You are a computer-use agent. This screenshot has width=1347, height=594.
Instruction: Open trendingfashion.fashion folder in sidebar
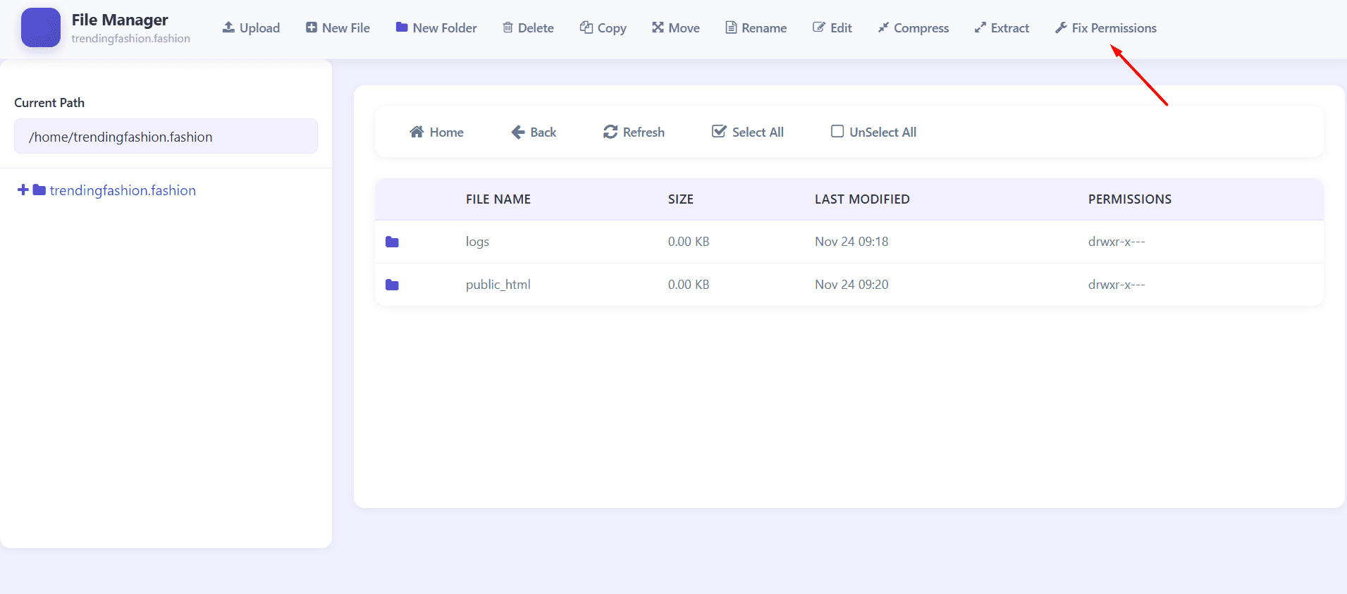[123, 190]
